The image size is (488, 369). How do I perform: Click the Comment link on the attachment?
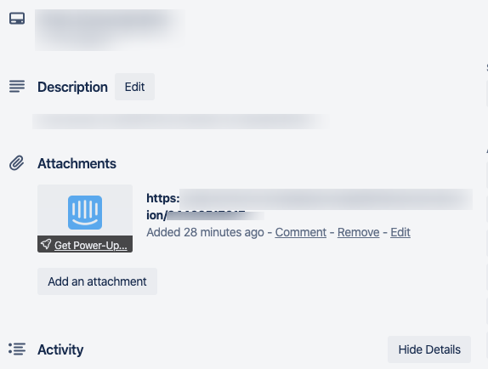tap(301, 232)
